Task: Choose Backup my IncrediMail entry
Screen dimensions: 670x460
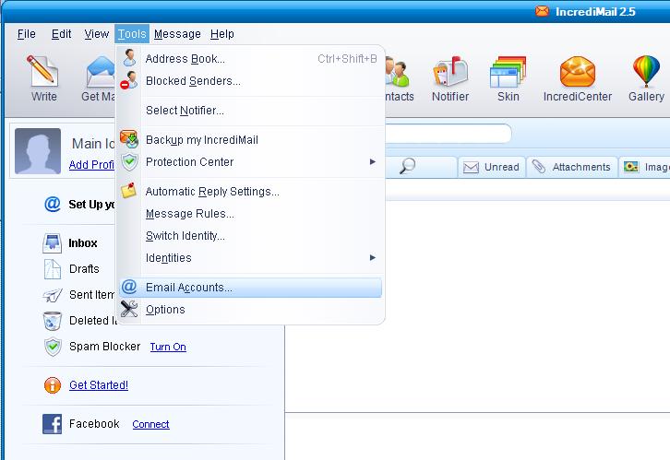Action: point(250,139)
